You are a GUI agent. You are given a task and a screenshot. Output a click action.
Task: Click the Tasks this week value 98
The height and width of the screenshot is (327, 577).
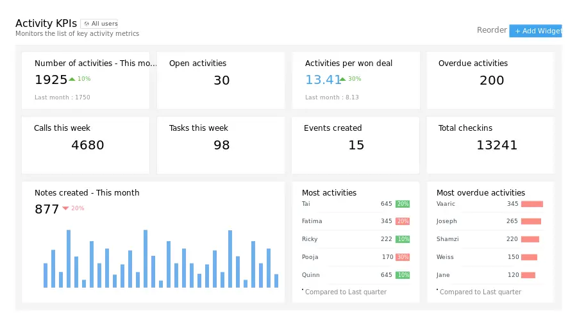click(x=222, y=145)
